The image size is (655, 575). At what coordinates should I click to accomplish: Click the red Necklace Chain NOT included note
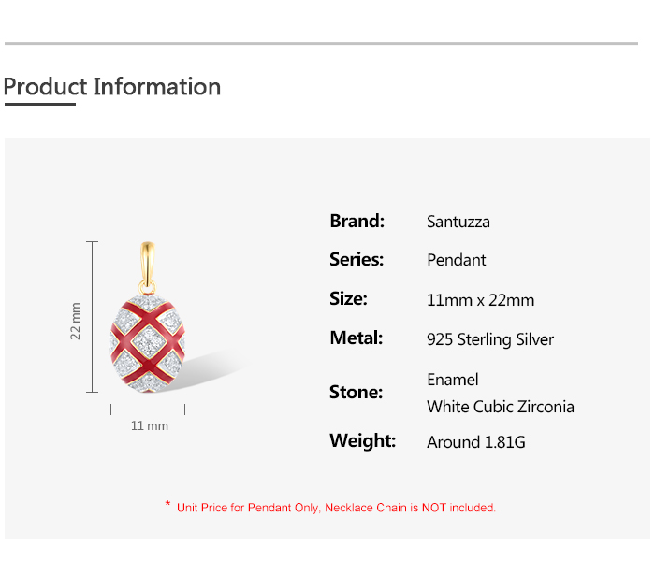[x=337, y=508]
